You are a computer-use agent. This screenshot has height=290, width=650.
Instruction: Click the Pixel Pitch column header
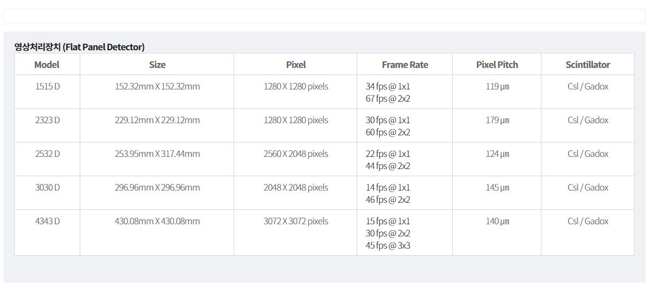(x=497, y=65)
